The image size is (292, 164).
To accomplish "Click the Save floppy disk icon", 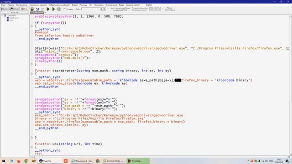I will pyautogui.click(x=32, y=9).
